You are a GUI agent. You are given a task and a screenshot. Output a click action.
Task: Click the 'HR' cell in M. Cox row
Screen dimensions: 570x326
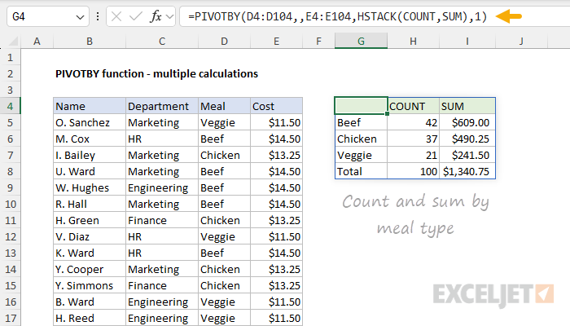point(162,139)
